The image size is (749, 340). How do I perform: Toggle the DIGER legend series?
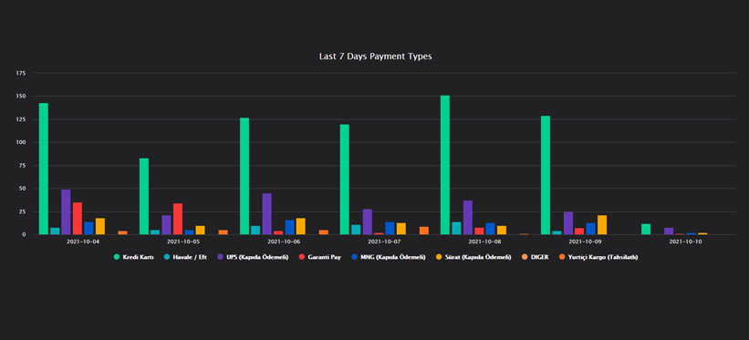(534, 257)
